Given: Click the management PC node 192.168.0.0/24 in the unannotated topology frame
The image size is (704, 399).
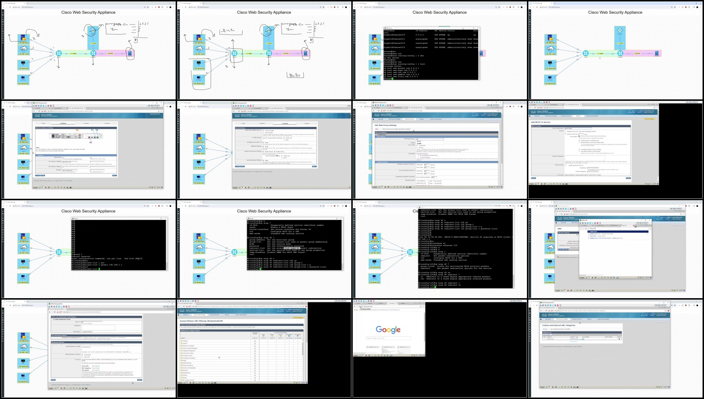Looking at the screenshot, I should click(x=550, y=37).
